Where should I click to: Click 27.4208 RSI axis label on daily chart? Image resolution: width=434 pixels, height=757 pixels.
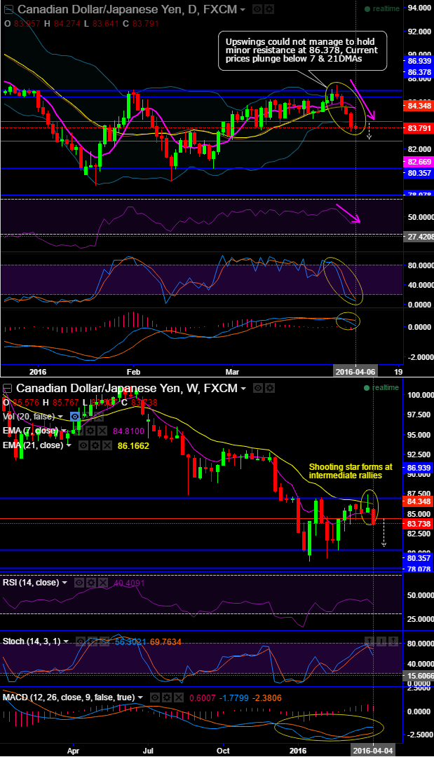point(418,238)
